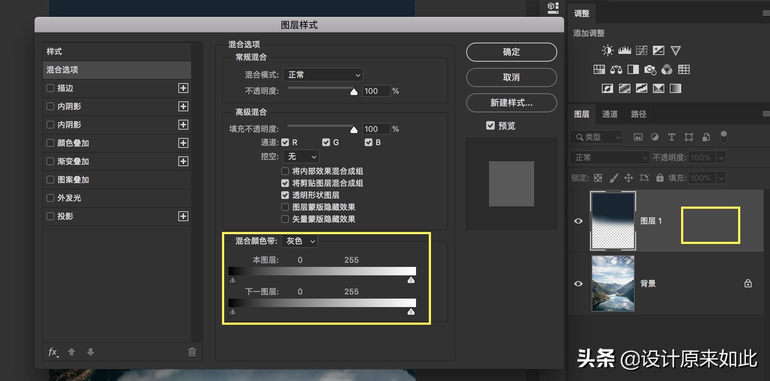
Task: Switch to the 通道 tab
Action: (x=610, y=114)
